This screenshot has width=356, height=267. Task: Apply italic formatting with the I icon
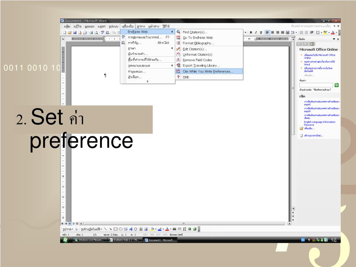click(x=256, y=32)
